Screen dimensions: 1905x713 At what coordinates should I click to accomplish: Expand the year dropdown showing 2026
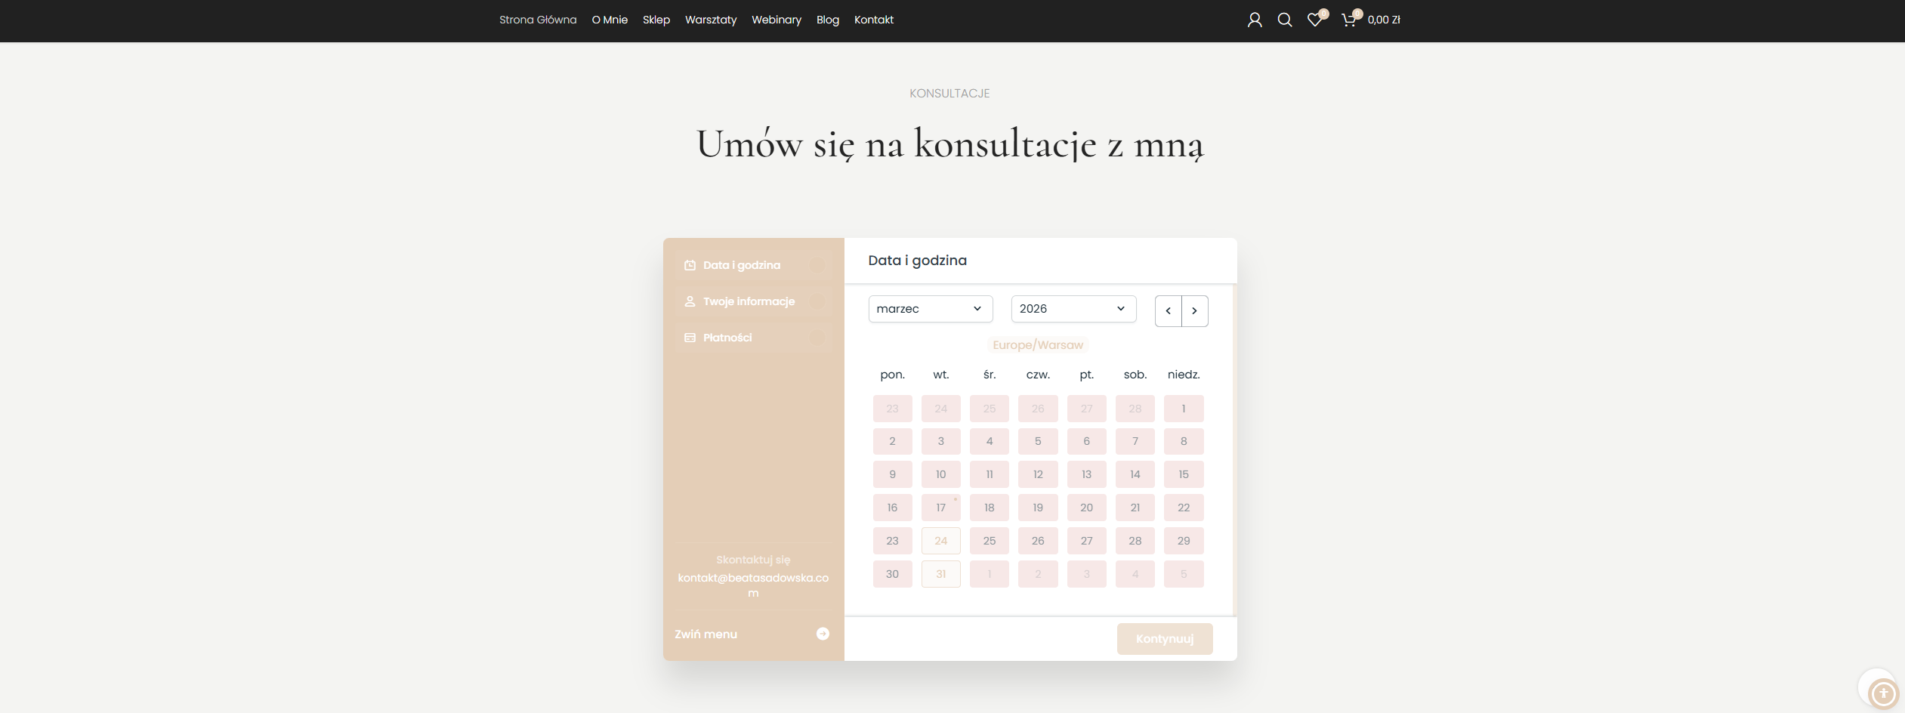pos(1073,309)
